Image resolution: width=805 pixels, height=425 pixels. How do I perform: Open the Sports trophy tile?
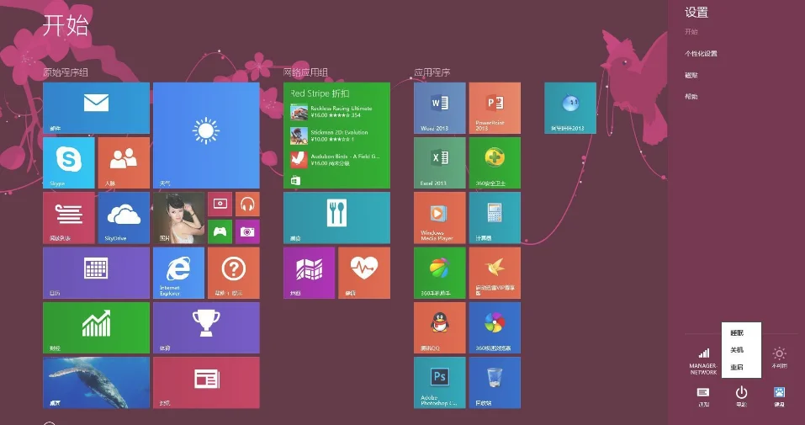coord(206,328)
